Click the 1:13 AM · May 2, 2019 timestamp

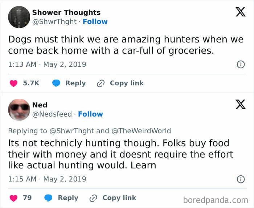pos(47,64)
